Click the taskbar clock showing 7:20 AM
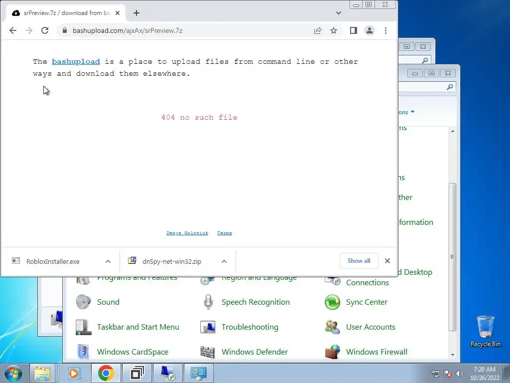This screenshot has height=383, width=510. pyautogui.click(x=484, y=374)
